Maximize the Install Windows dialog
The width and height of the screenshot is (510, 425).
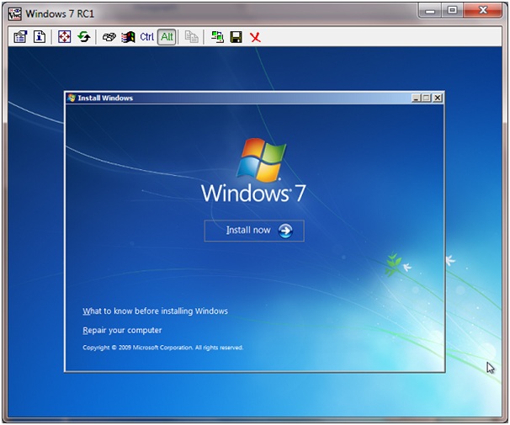pos(427,98)
